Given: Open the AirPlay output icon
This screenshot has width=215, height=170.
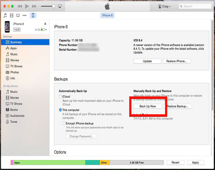Looking at the screenshot, I should click(x=60, y=6).
